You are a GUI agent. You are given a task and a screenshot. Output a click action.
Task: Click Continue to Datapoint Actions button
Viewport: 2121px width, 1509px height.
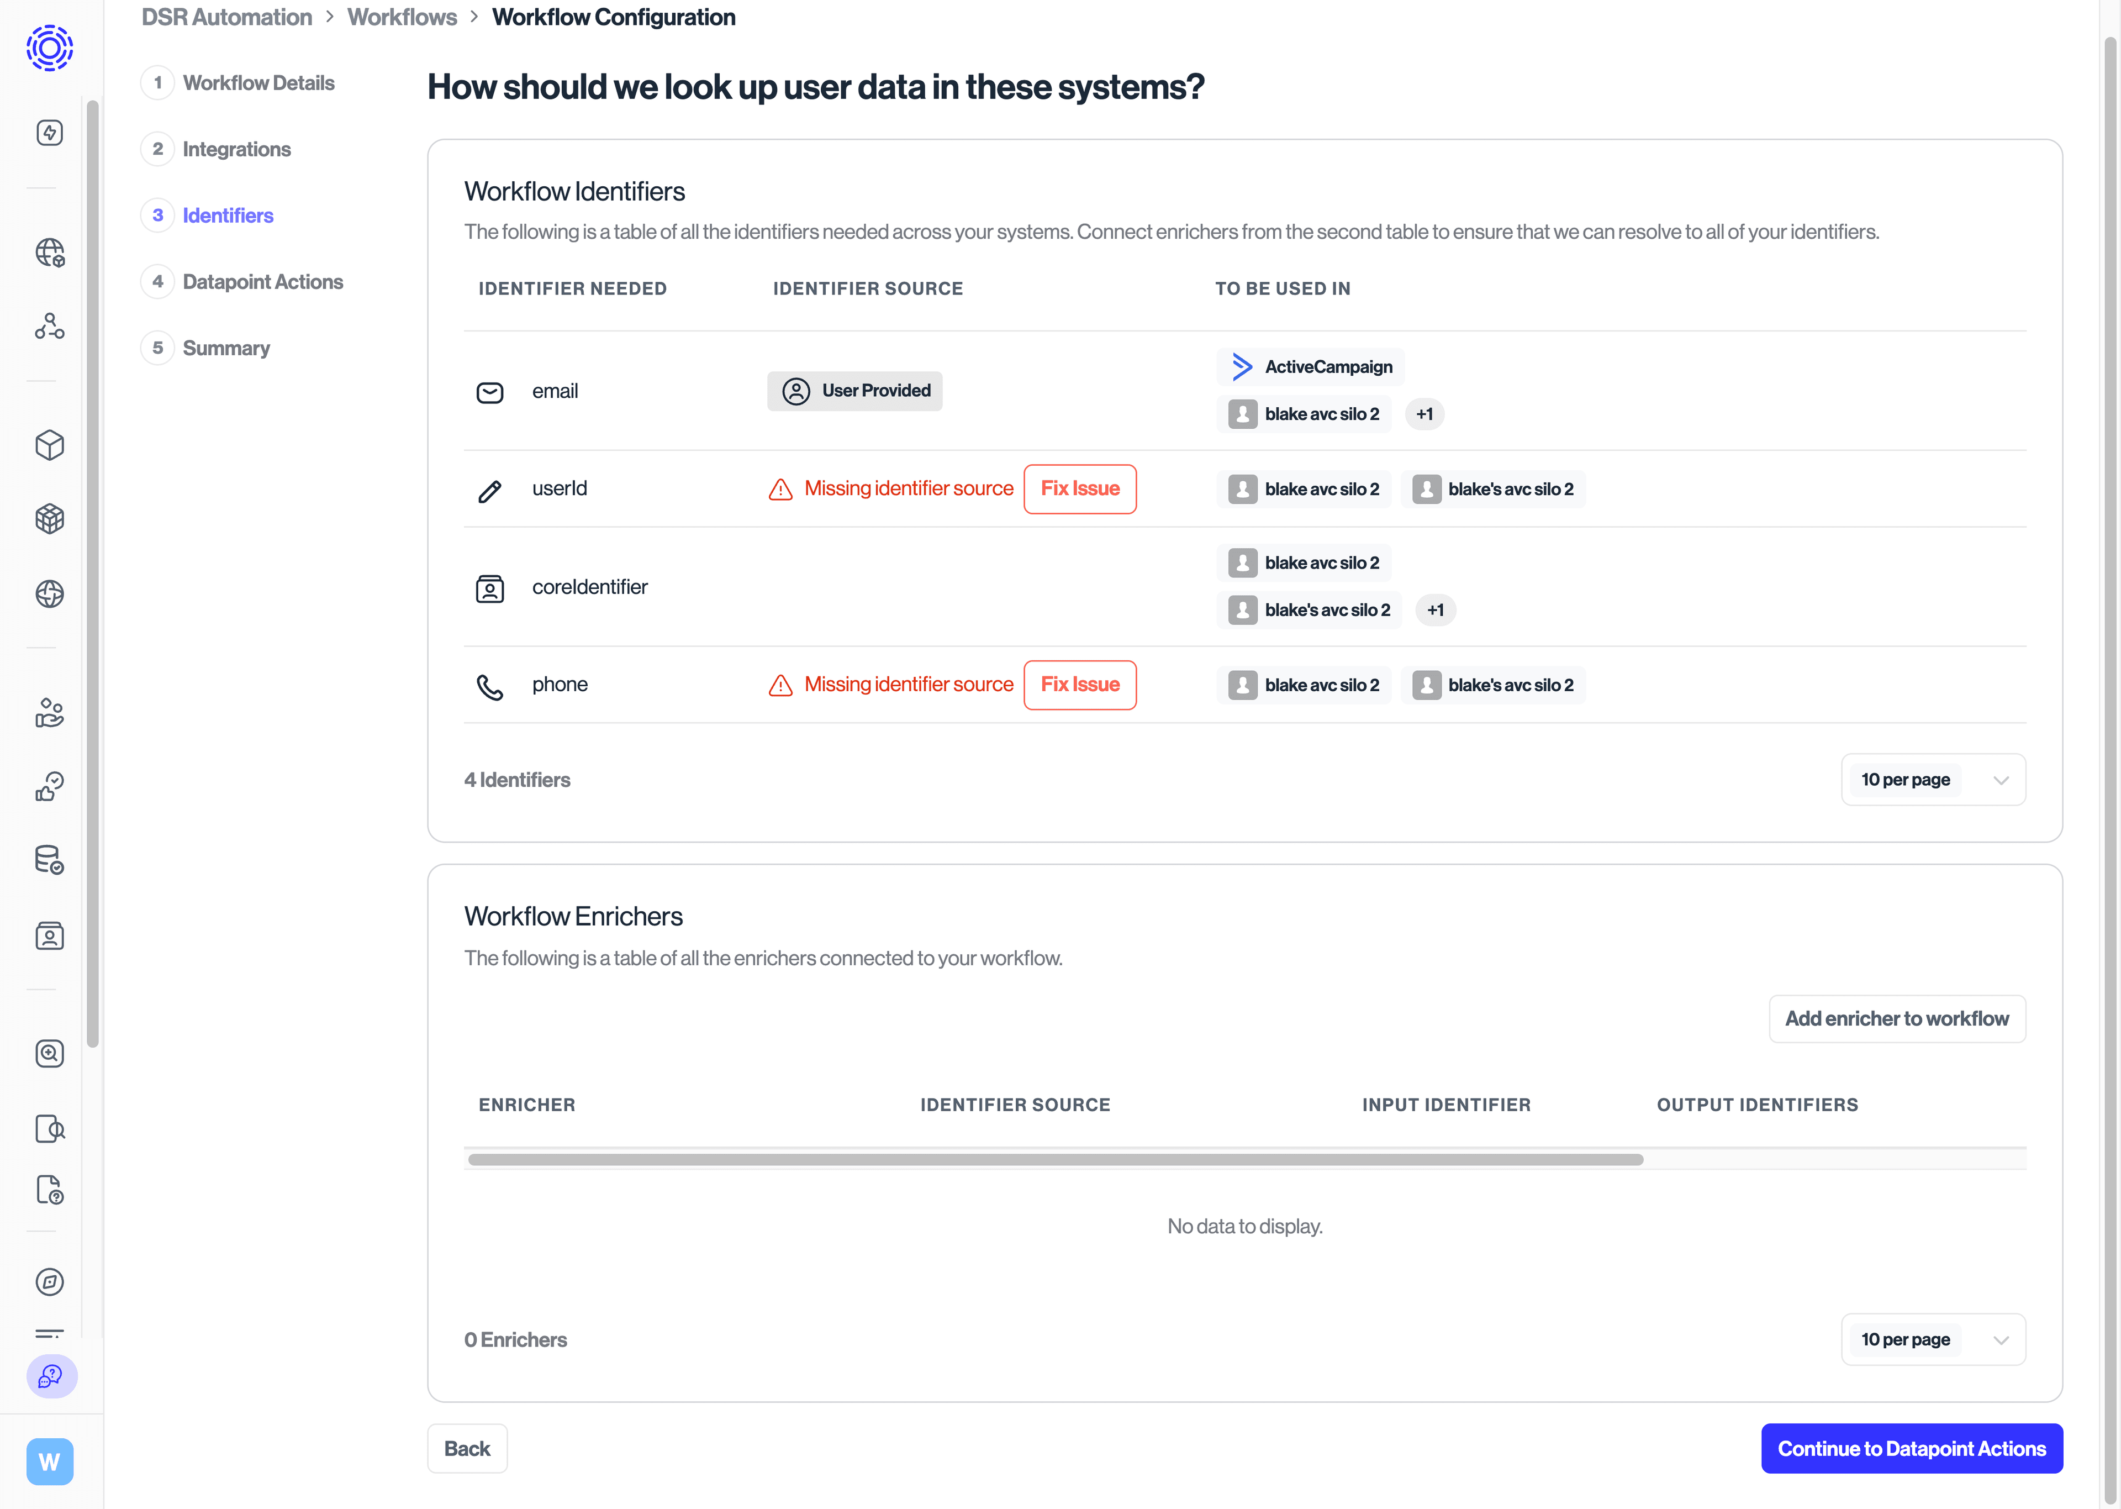click(x=1911, y=1449)
